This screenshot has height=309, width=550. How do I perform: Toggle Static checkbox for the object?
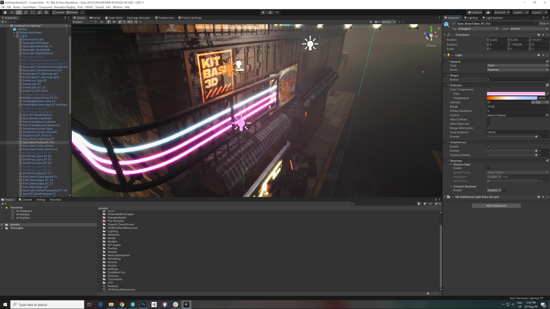[x=537, y=24]
